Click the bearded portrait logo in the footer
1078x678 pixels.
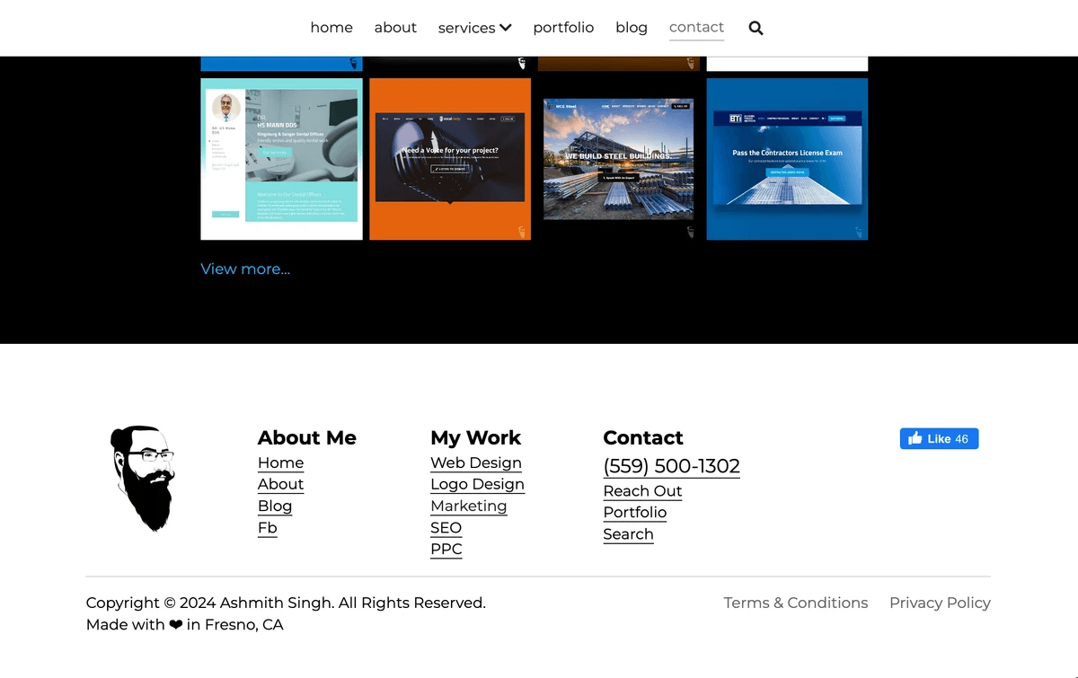point(142,479)
